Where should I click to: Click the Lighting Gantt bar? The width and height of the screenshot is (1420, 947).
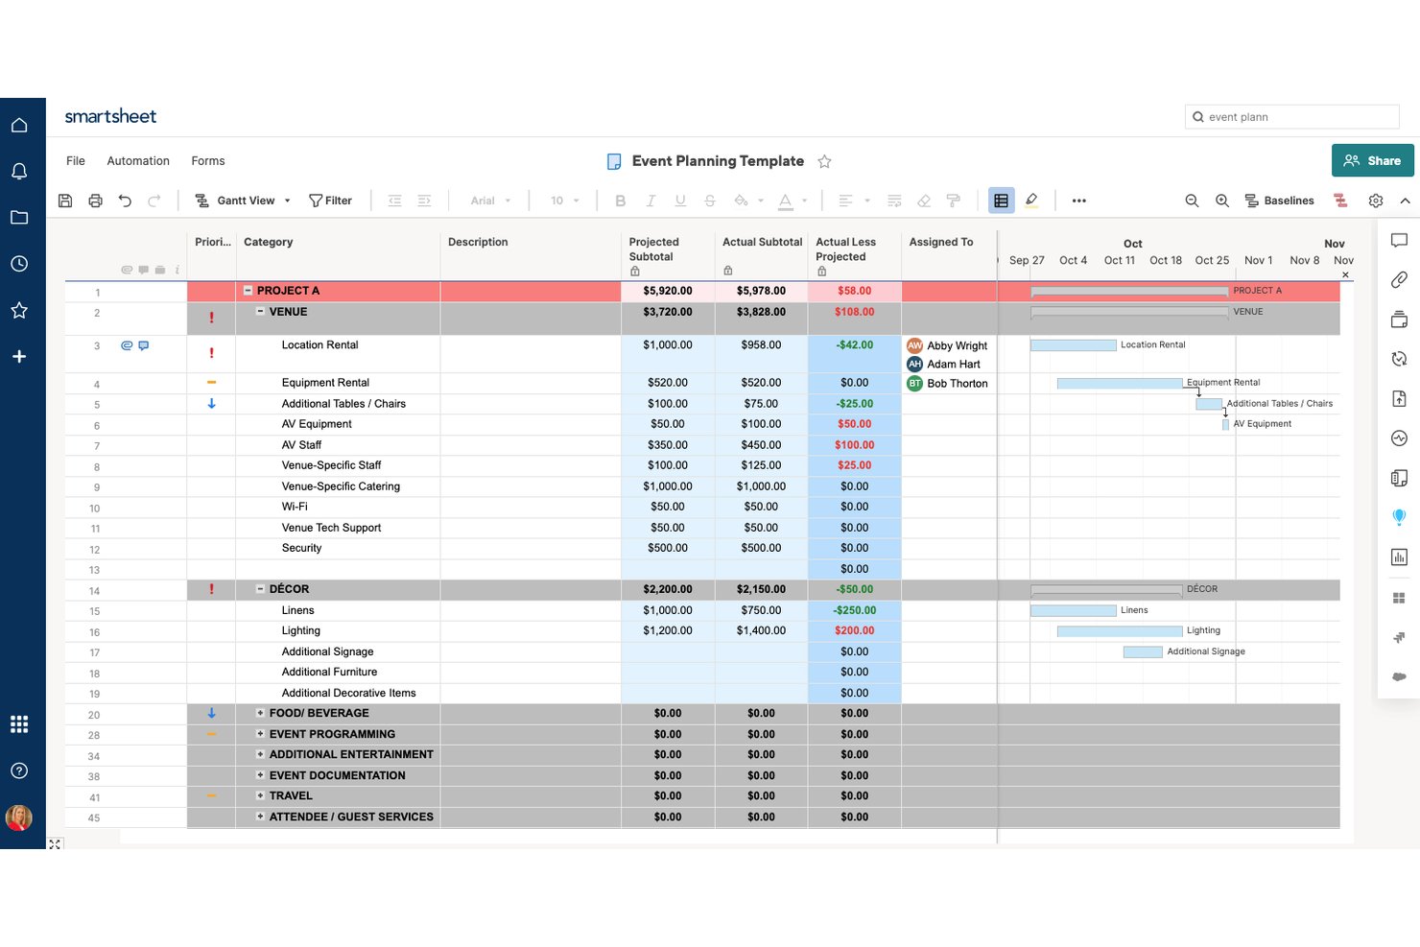coord(1120,630)
